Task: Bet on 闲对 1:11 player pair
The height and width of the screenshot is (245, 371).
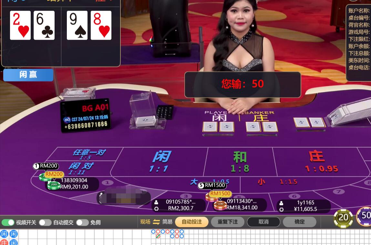Action: coord(80,169)
